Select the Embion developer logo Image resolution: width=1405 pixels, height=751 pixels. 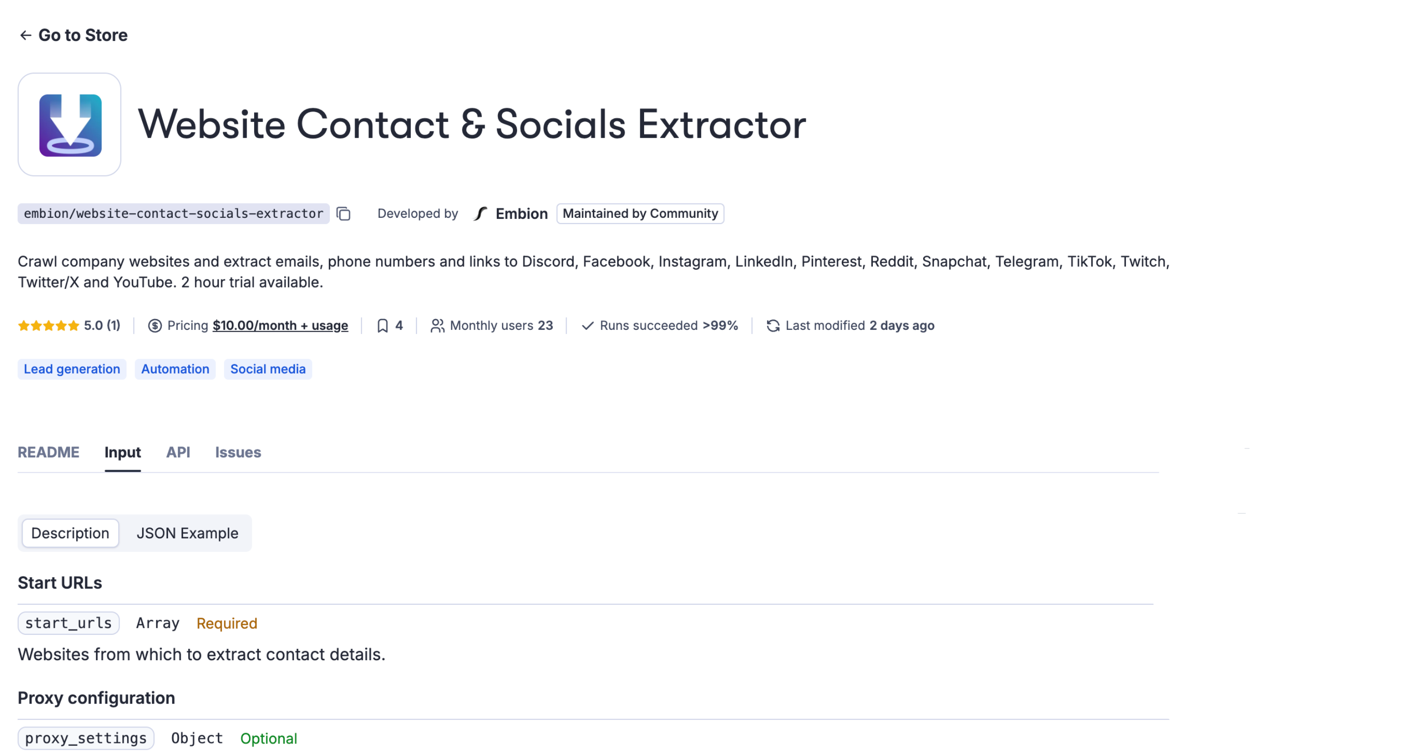480,214
